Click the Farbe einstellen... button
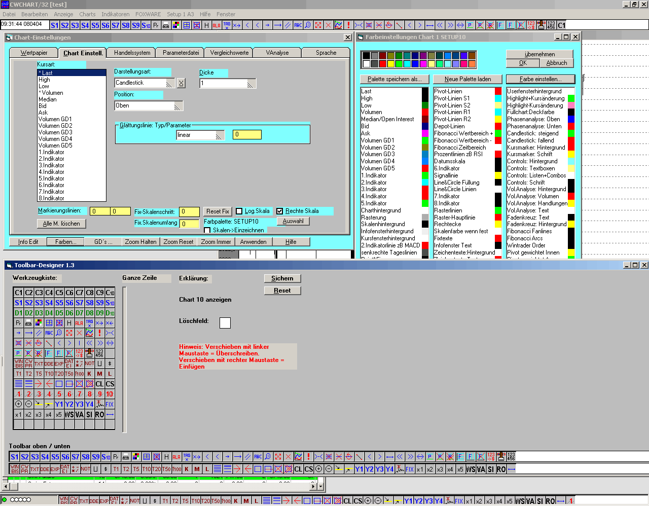This screenshot has height=506, width=649. 540,79
